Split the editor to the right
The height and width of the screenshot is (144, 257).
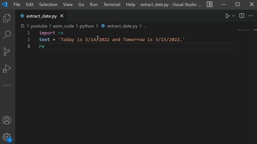click(242, 16)
